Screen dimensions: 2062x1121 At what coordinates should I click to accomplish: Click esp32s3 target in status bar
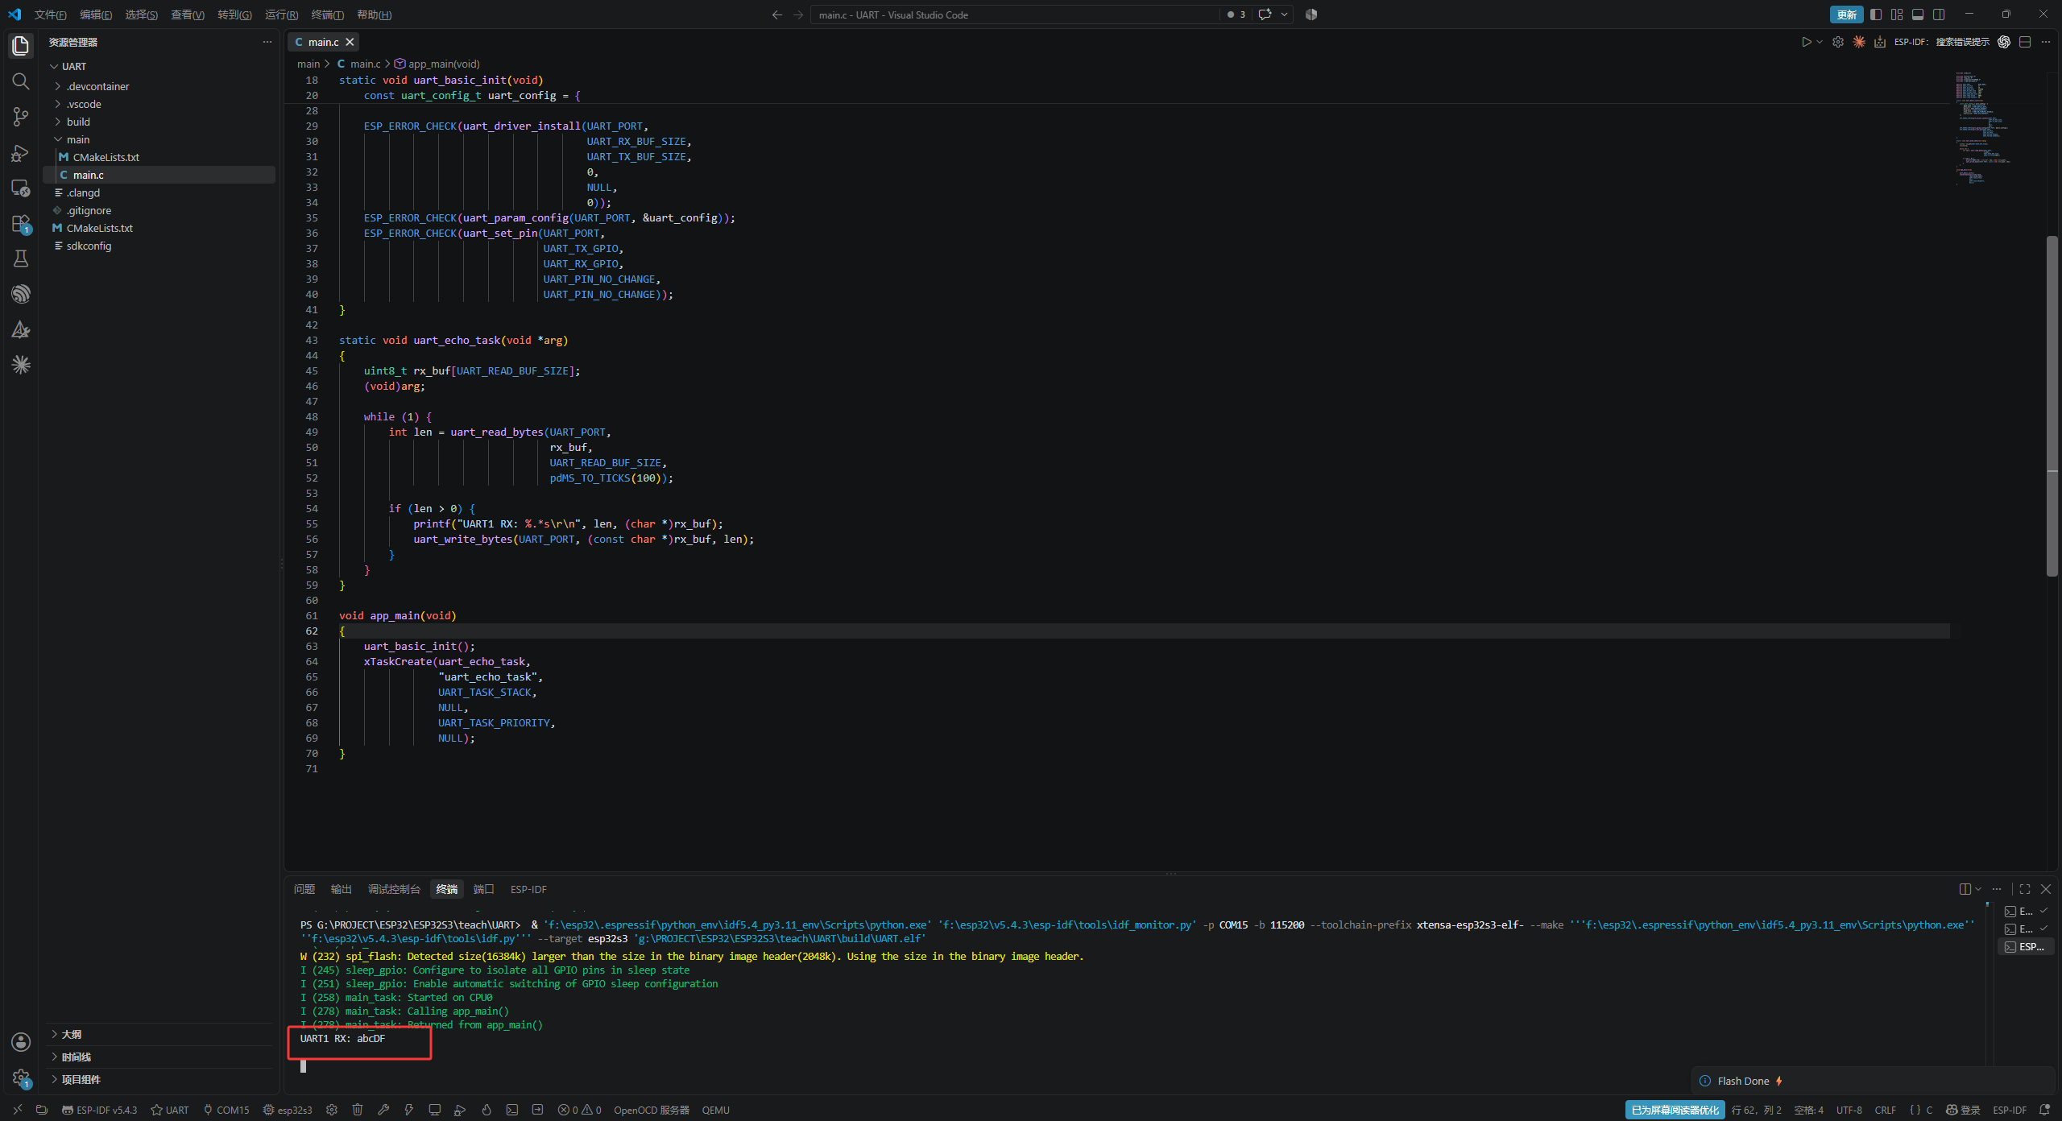[288, 1110]
